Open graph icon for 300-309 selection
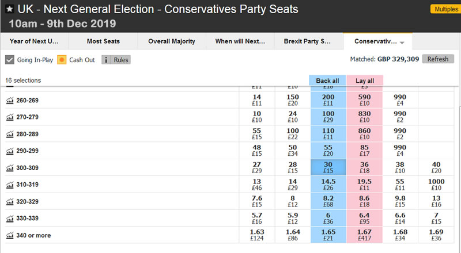Image resolution: width=461 pixels, height=253 pixels. click(x=9, y=168)
